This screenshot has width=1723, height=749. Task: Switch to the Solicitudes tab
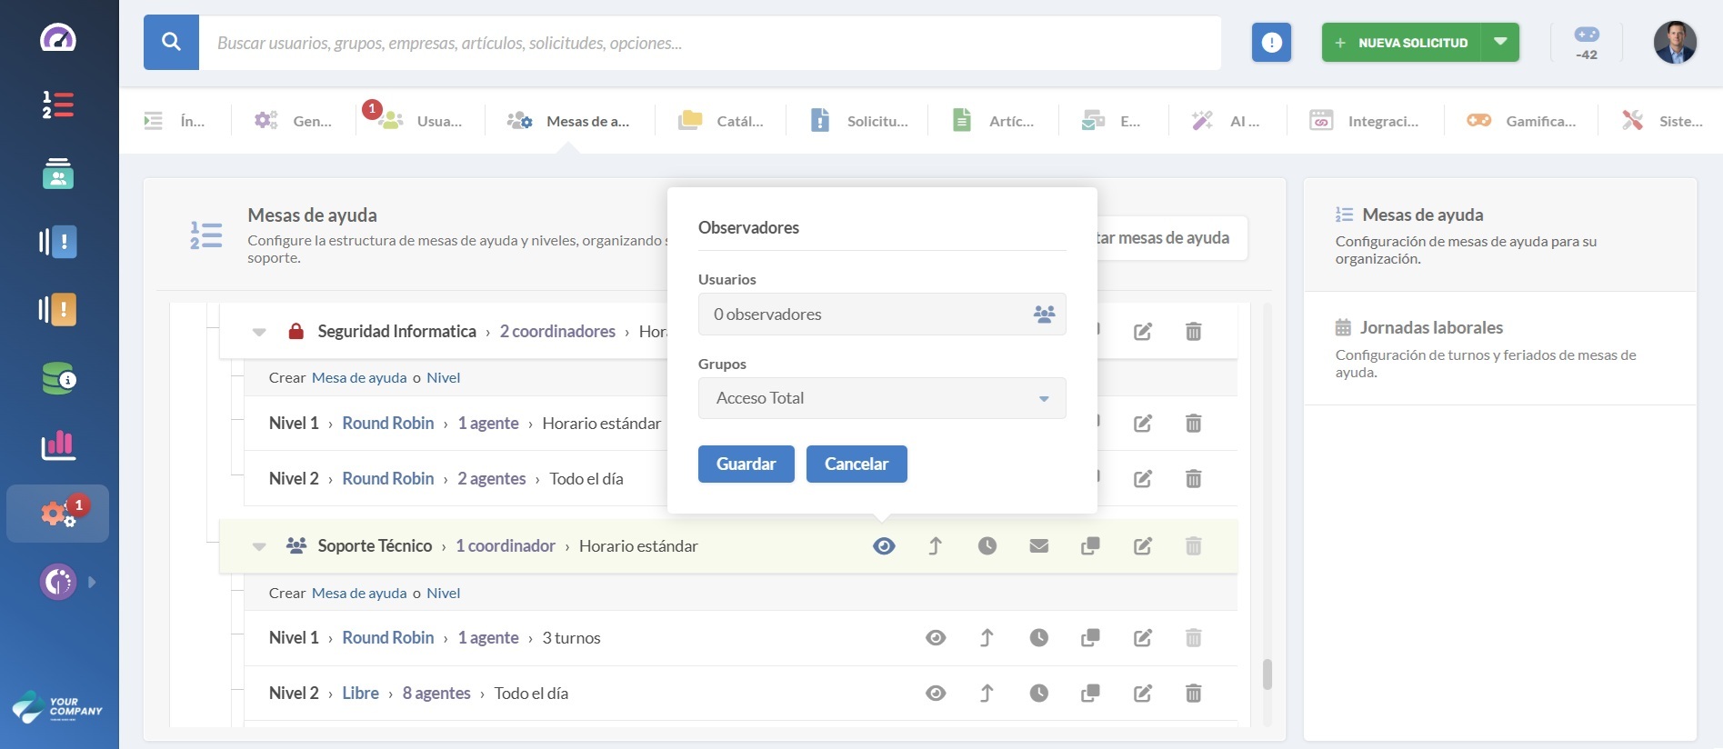[857, 121]
